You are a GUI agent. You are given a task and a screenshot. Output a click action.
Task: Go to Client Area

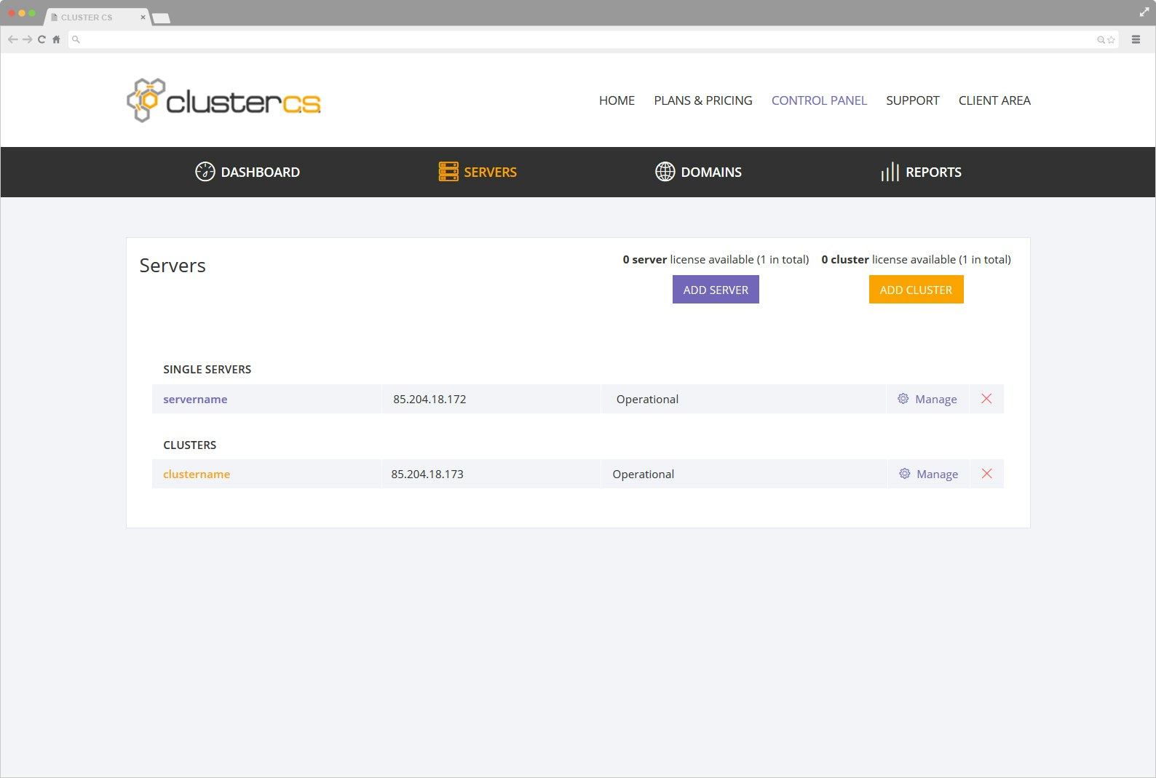994,100
